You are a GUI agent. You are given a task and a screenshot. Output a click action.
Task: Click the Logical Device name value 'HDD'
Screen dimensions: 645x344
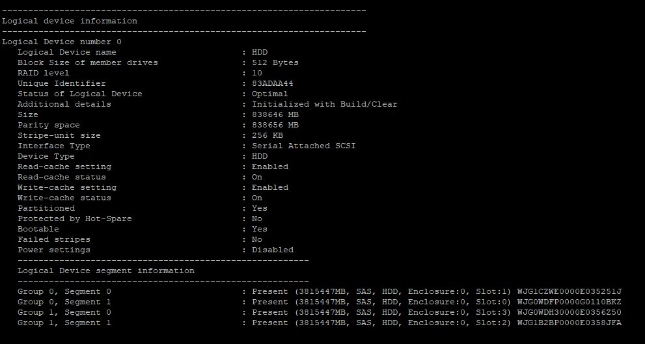point(260,52)
